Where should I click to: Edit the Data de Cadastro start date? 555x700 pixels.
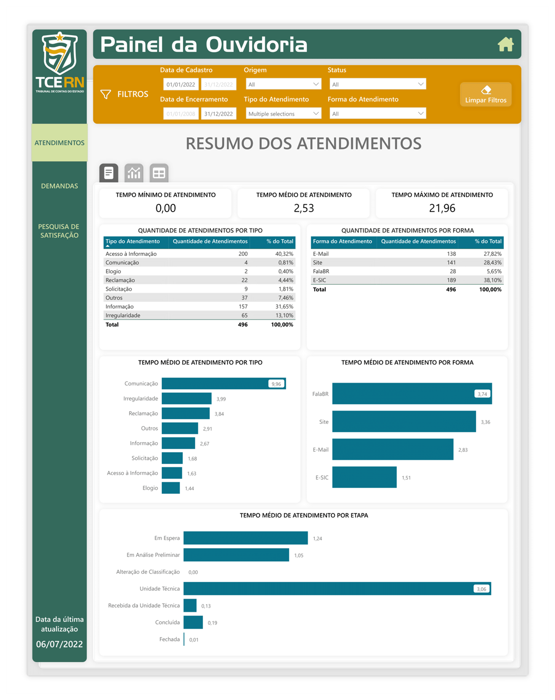pyautogui.click(x=181, y=84)
